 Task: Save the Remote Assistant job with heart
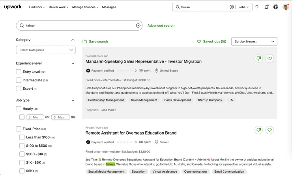pyautogui.click(x=270, y=130)
